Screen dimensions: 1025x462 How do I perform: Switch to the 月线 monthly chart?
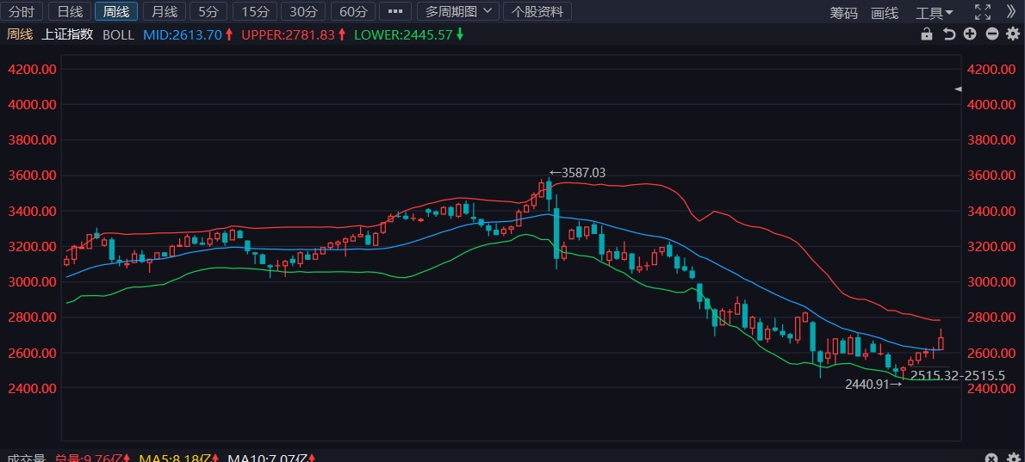click(164, 11)
